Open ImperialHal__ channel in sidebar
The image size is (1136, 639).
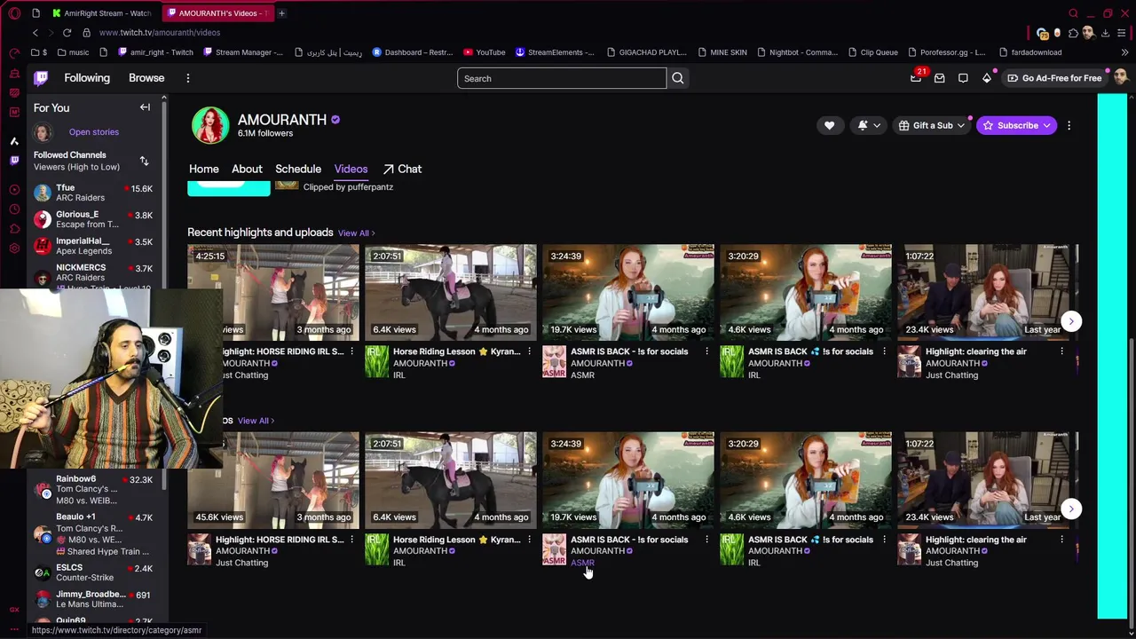pos(93,246)
